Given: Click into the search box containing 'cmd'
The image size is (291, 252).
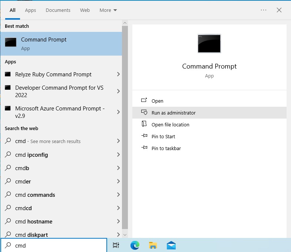Looking at the screenshot, I should point(54,245).
